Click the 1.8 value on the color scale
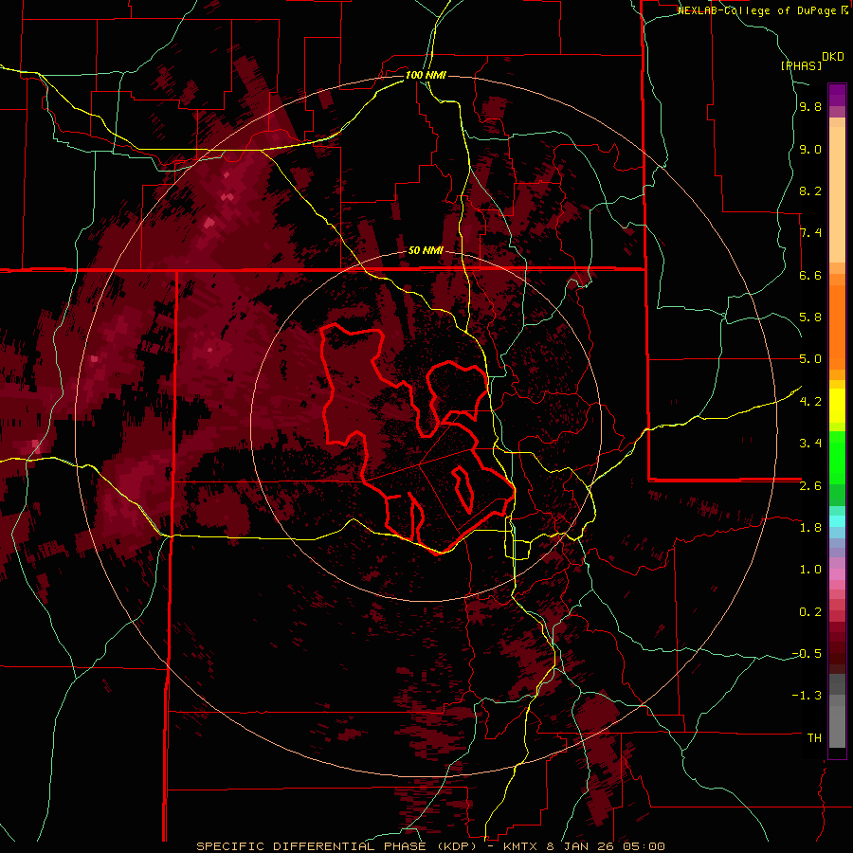 tap(810, 528)
